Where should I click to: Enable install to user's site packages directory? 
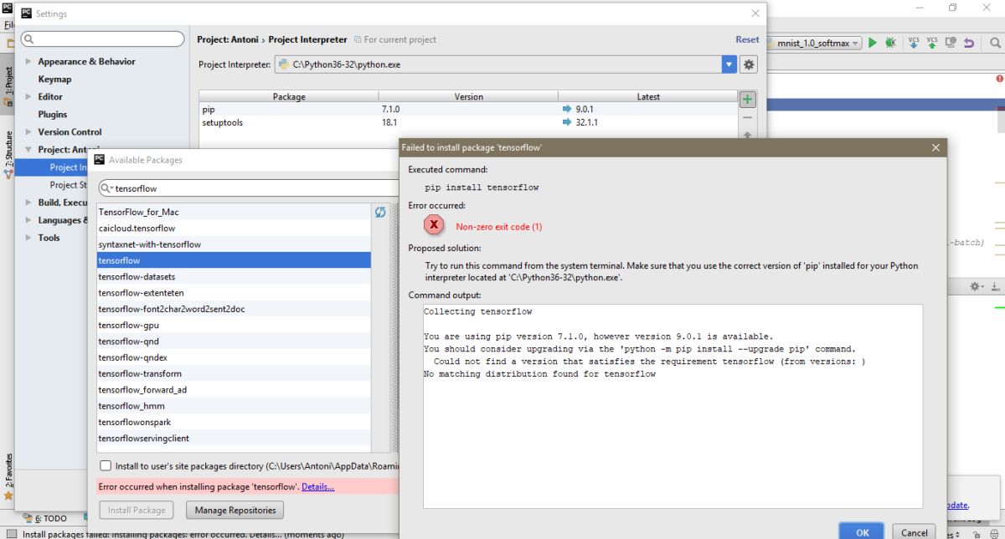(x=106, y=465)
